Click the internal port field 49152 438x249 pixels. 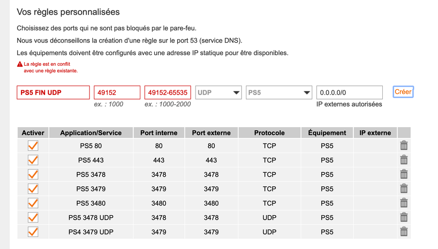click(117, 92)
